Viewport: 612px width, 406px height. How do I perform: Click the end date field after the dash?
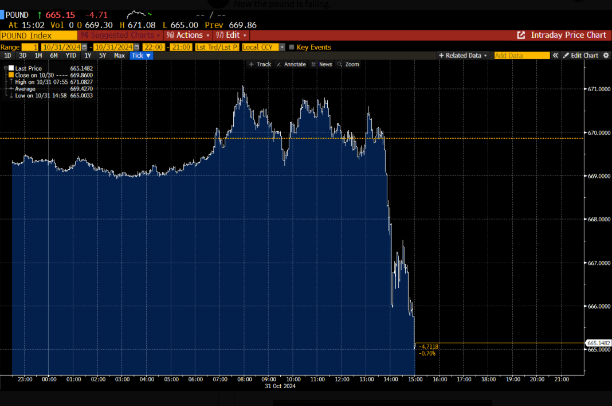113,47
